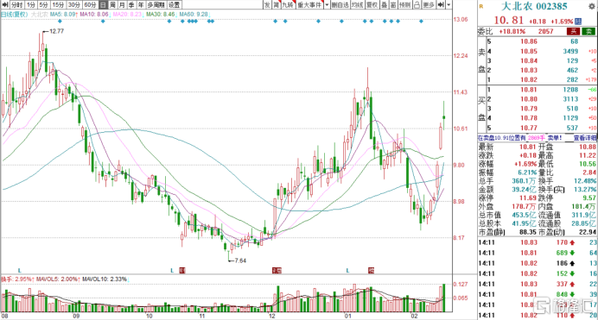This screenshot has height=320, width=598.
Task: Switch chart to the 60分 period
Action: (x=90, y=4)
